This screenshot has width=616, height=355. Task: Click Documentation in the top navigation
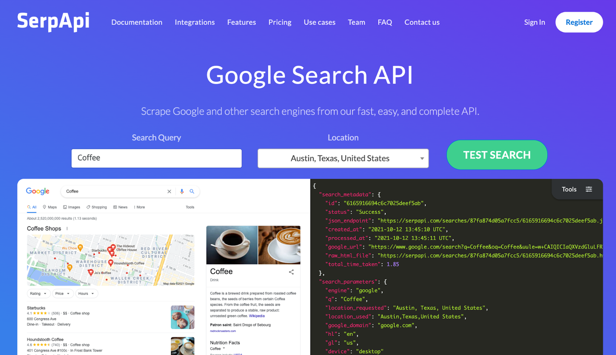tap(137, 22)
